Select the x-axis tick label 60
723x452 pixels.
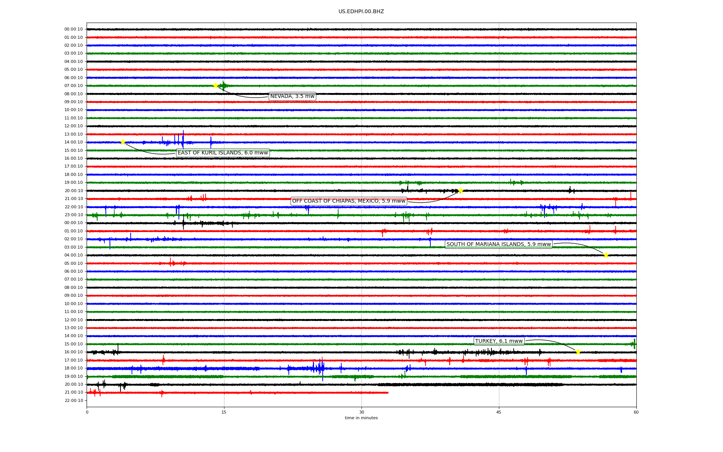pos(636,412)
